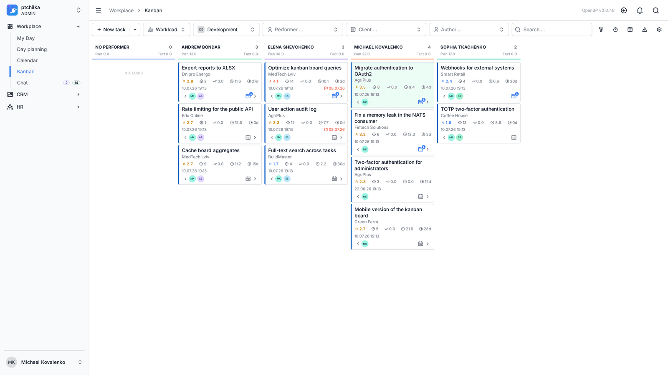This screenshot has width=668, height=375.
Task: Select Kanban in sidebar
Action: (x=26, y=72)
